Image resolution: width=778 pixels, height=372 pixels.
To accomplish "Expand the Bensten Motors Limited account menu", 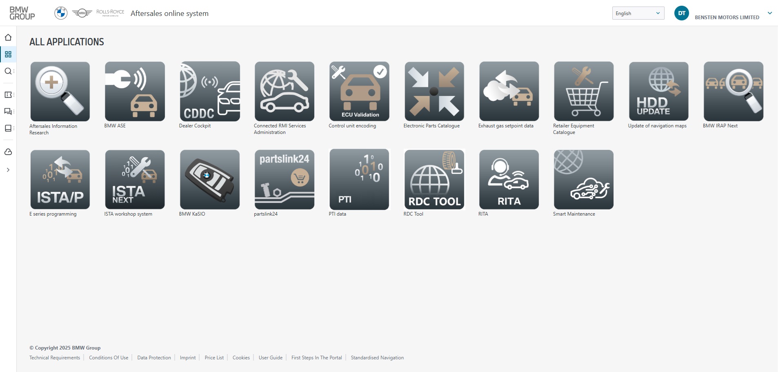I will point(770,13).
